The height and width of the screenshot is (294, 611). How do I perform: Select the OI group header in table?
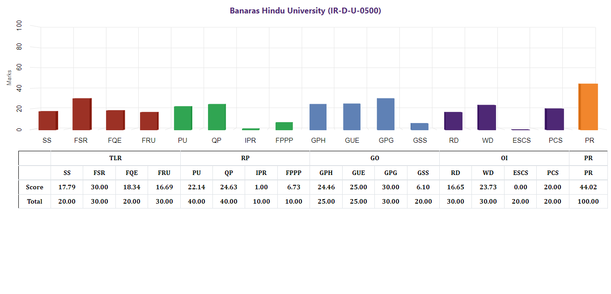coord(504,158)
